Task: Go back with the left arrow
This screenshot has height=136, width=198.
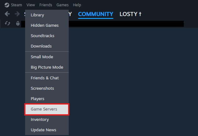Action: tap(7, 14)
